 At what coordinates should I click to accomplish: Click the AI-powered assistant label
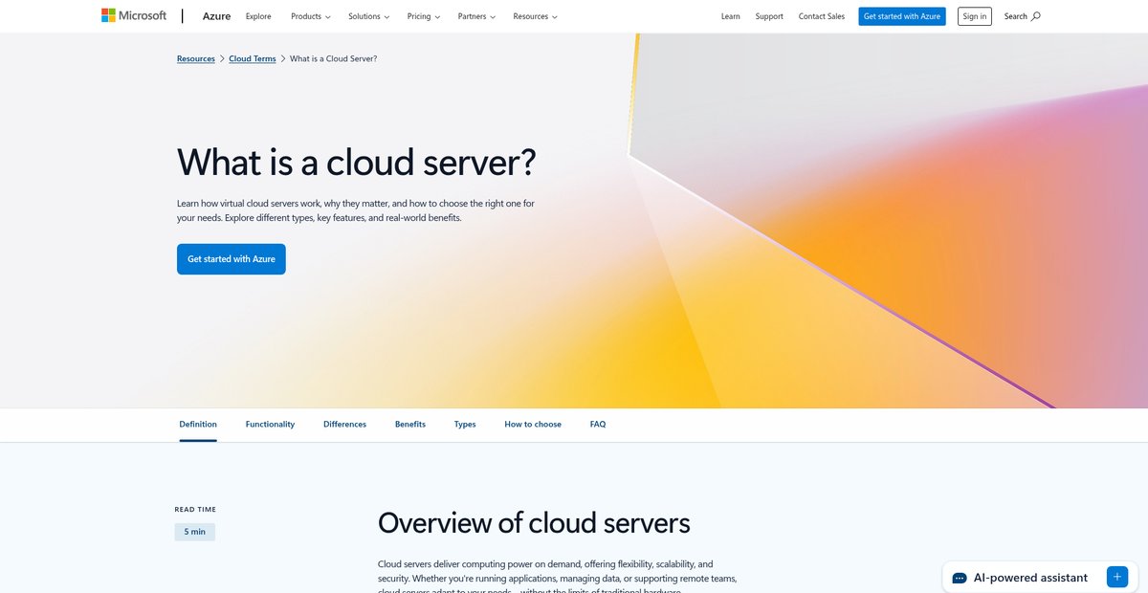(1030, 578)
